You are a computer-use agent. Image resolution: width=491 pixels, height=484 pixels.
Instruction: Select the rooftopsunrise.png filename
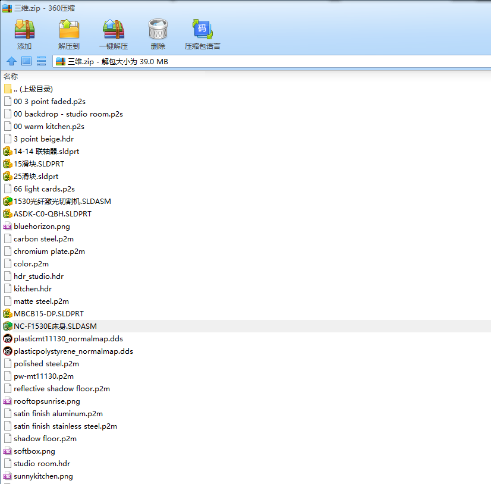[47, 401]
